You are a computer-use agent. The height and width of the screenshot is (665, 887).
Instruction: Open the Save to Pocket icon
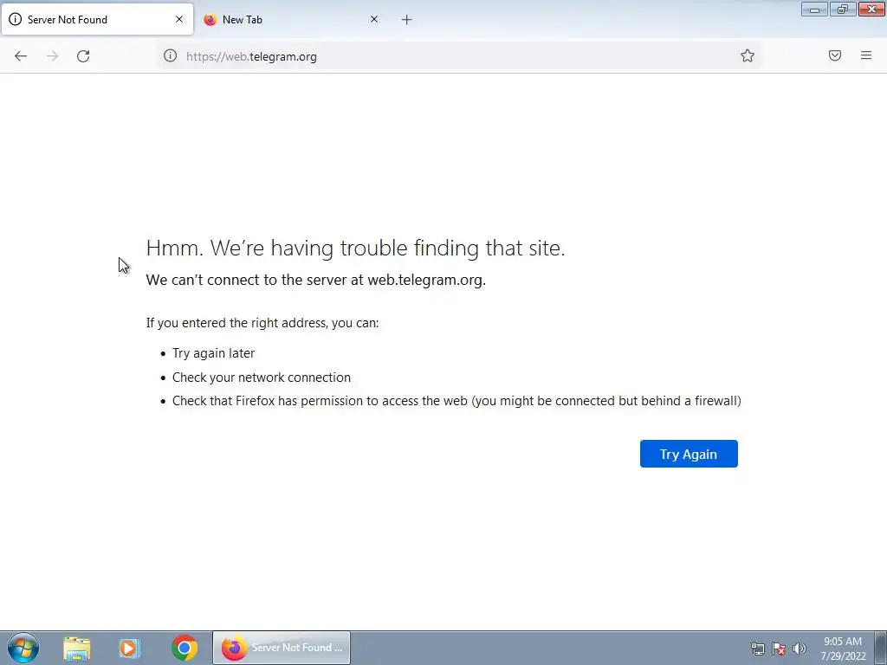pyautogui.click(x=835, y=55)
